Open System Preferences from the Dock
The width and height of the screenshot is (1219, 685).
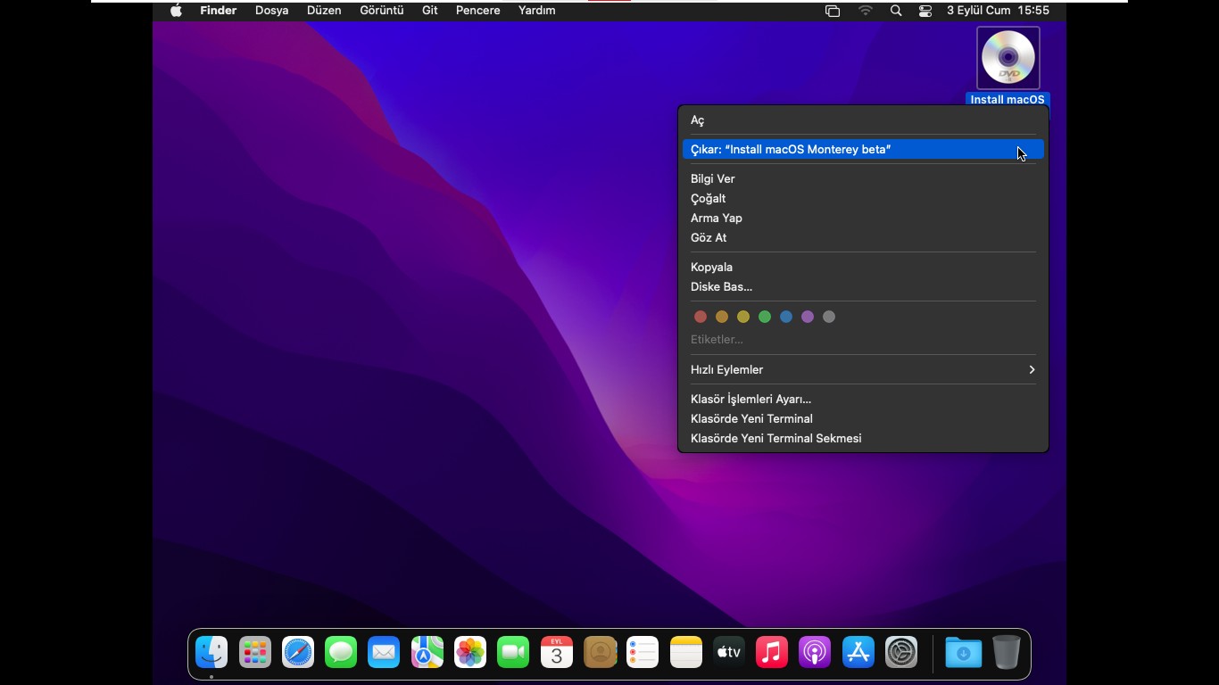click(901, 653)
